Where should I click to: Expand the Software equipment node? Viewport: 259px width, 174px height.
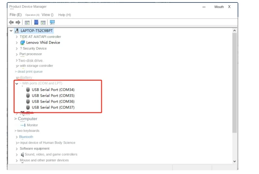coord(17,149)
